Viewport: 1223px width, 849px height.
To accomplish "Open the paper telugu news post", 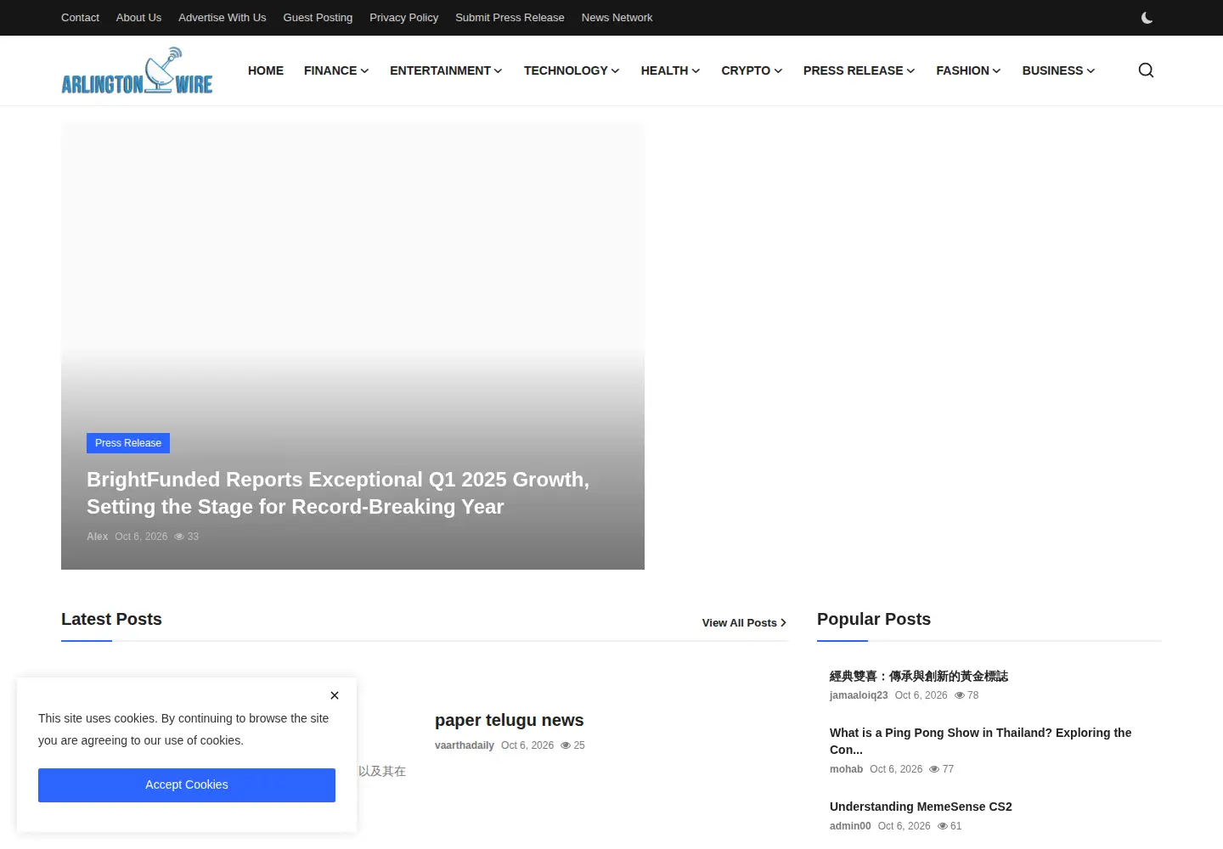I will pyautogui.click(x=509, y=721).
